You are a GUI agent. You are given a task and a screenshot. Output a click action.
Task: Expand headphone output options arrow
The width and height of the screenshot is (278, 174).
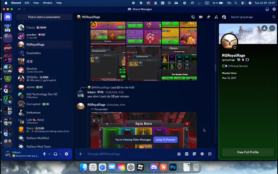point(60,154)
